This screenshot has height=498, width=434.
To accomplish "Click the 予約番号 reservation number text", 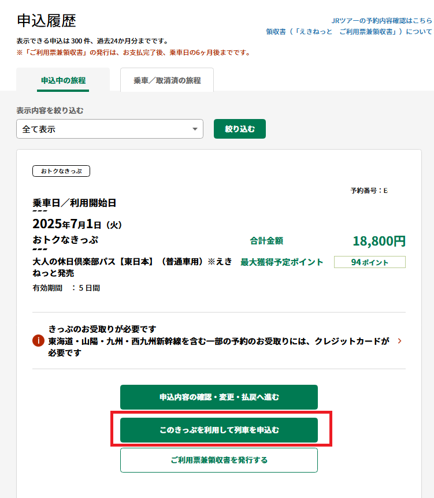I will click(369, 191).
